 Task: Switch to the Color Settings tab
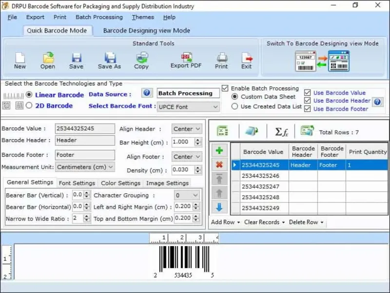120,183
